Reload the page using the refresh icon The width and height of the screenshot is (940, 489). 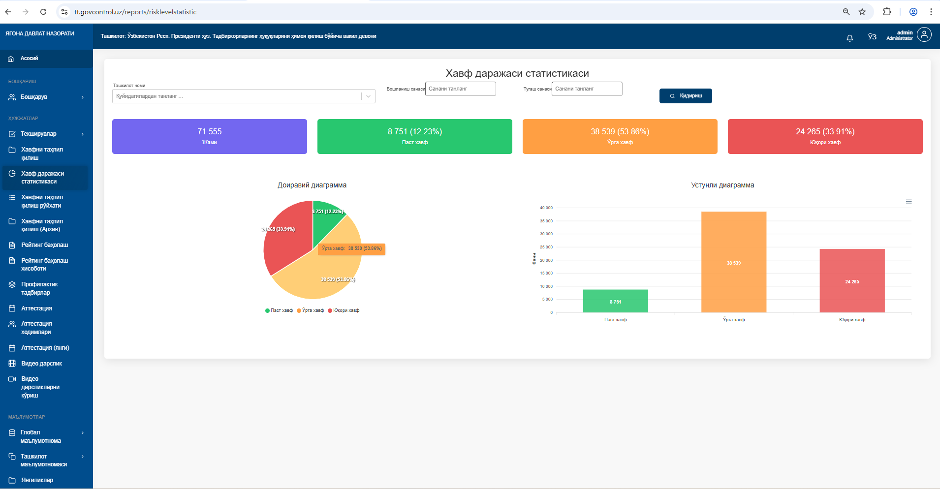coord(43,12)
